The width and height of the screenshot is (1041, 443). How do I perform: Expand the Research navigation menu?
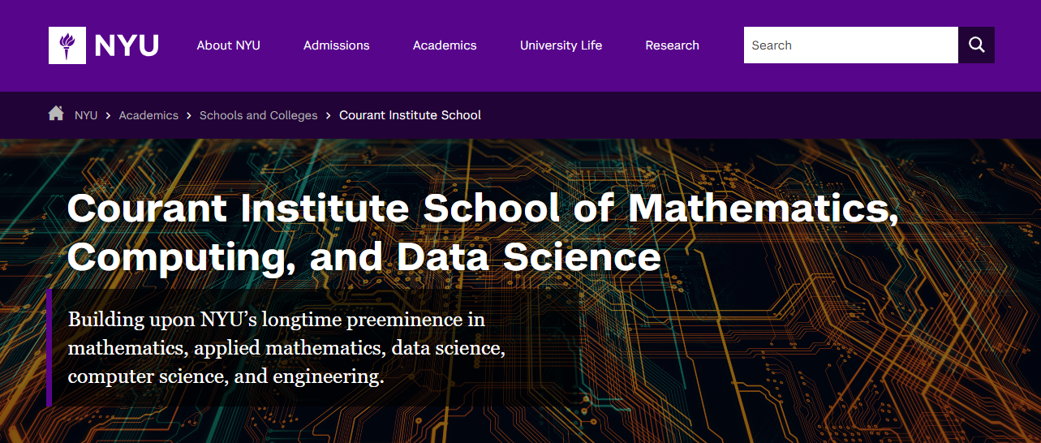(672, 45)
